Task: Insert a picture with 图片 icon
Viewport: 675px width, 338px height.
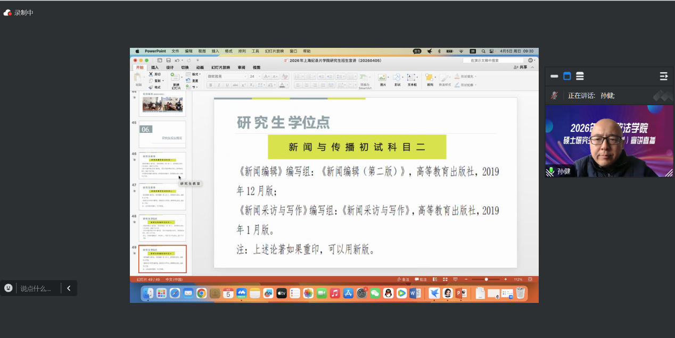Action: 383,80
